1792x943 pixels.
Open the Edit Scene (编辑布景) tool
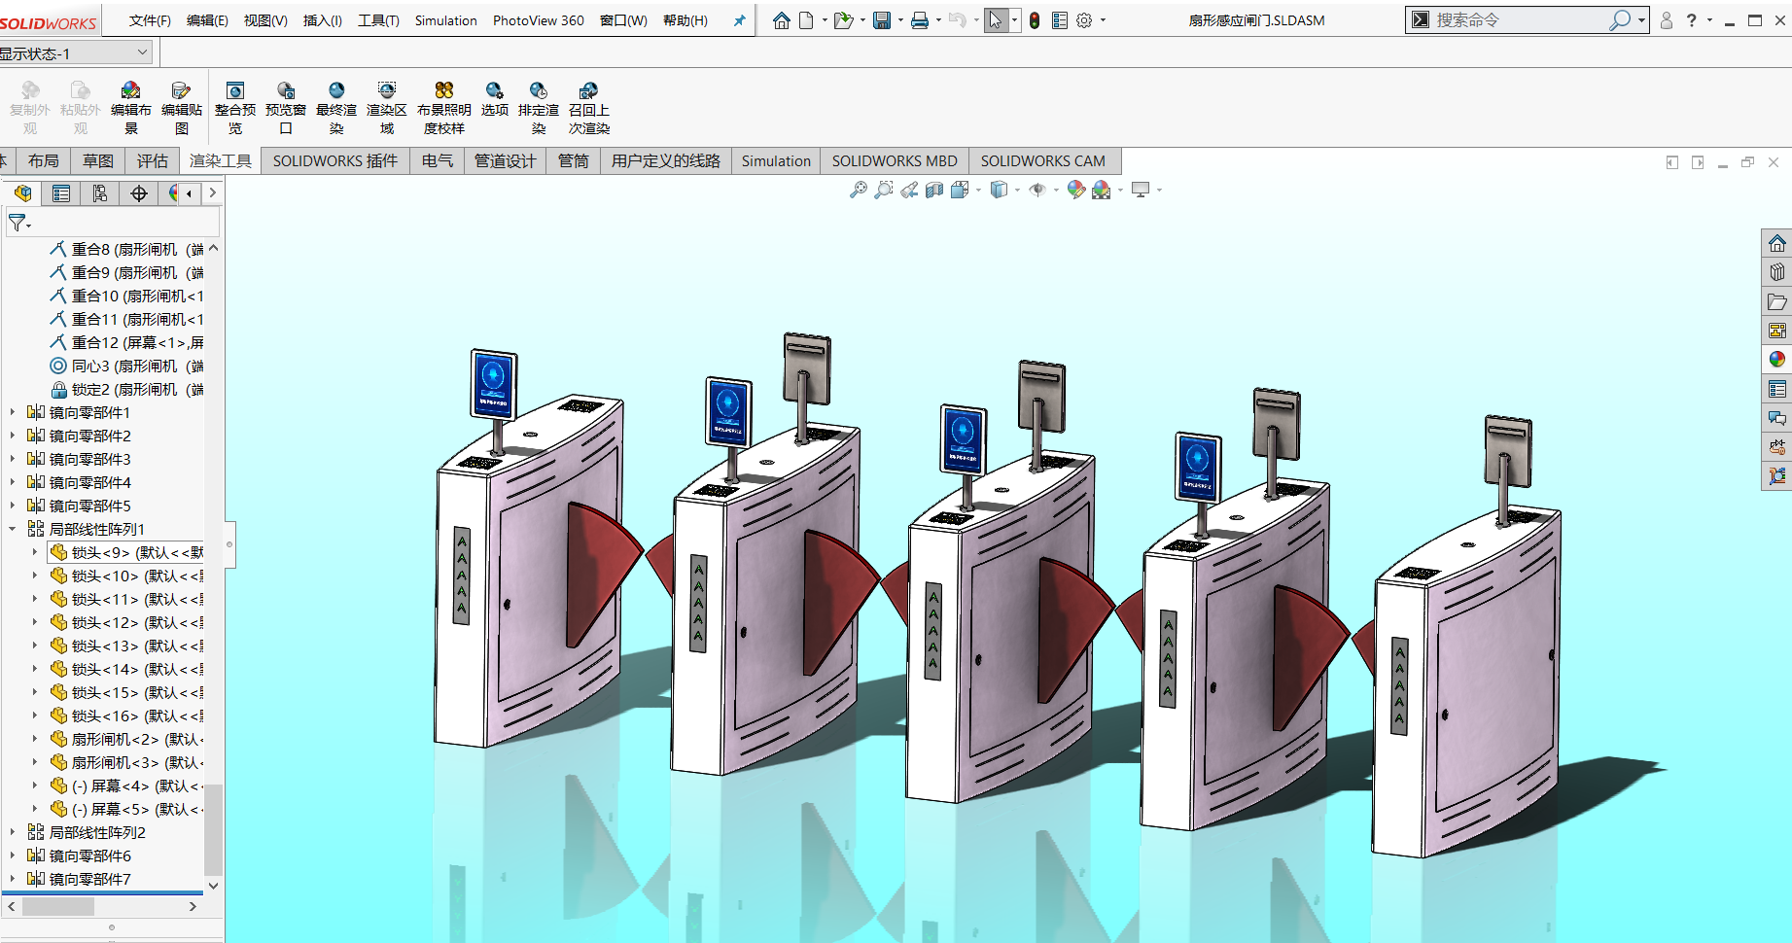pos(130,107)
